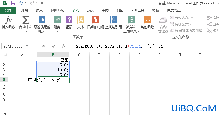Confirm formula entry with the checkmark icon
This screenshot has width=219, height=115.
tap(54, 46)
